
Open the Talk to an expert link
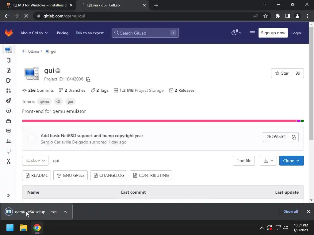90,33
